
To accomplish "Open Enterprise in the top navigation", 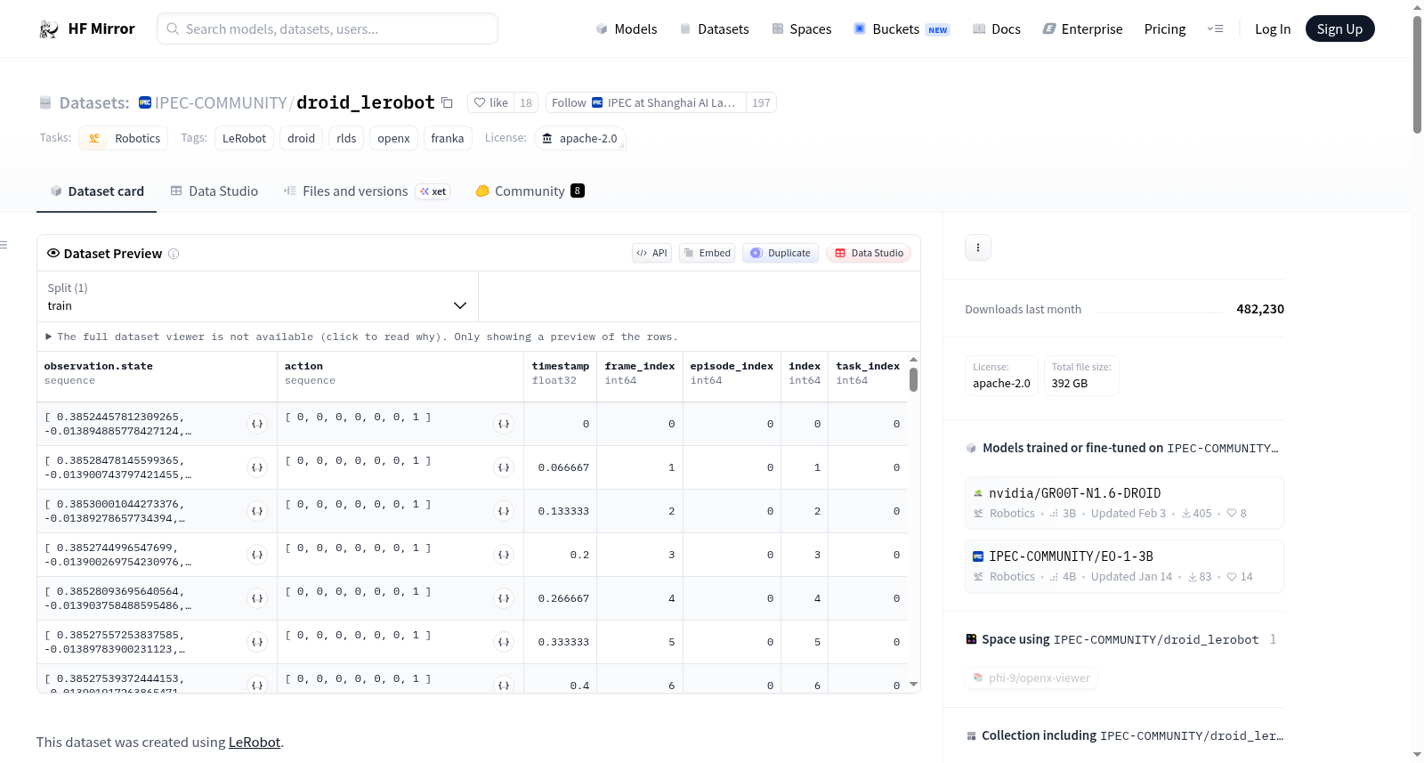I will pos(1082,29).
